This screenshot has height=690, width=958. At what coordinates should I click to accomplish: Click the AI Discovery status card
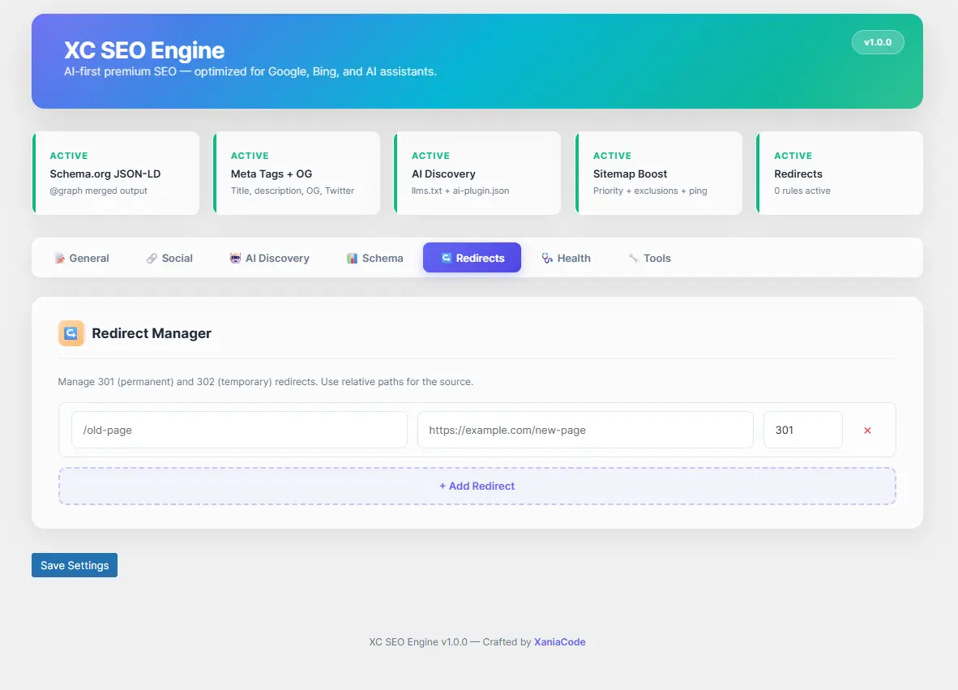click(477, 173)
